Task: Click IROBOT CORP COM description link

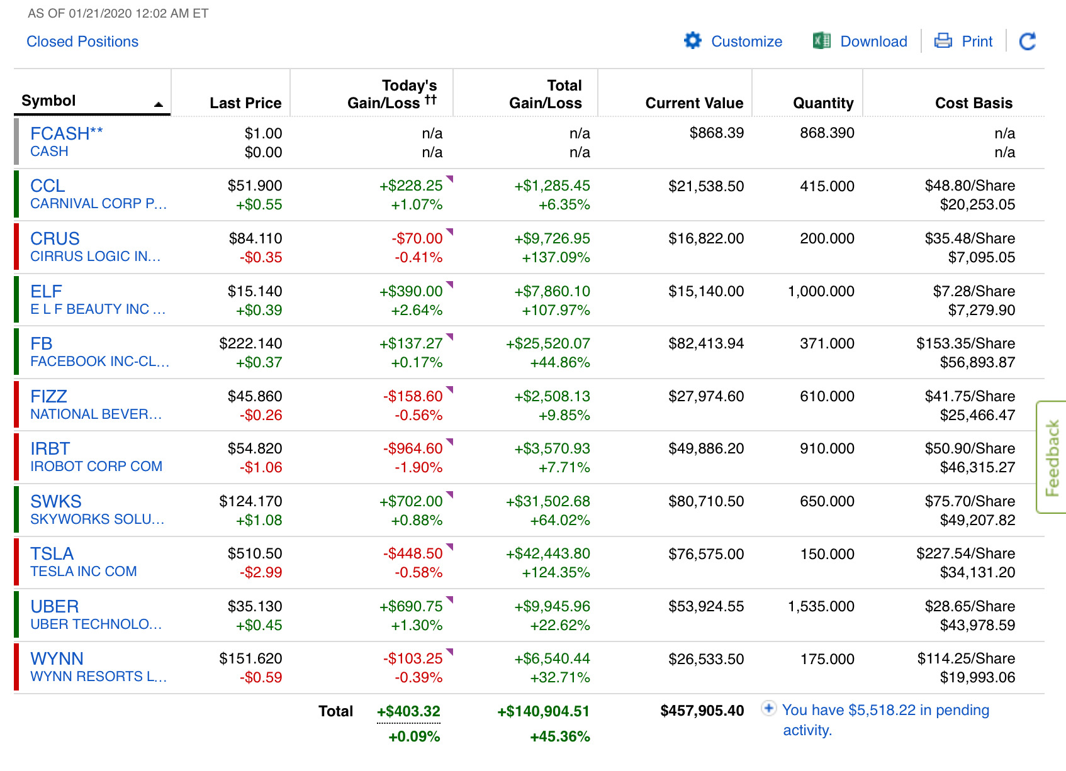Action: [x=96, y=467]
